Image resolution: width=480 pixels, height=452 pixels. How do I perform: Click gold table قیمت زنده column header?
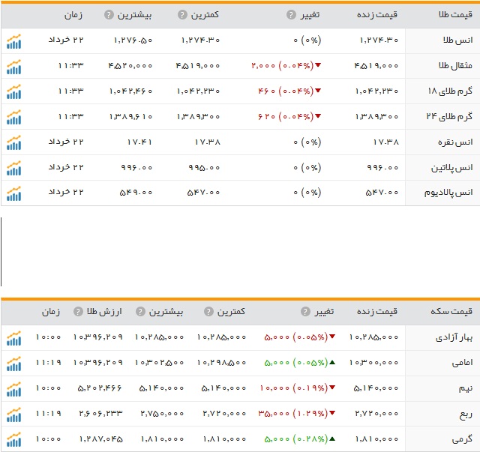point(377,14)
